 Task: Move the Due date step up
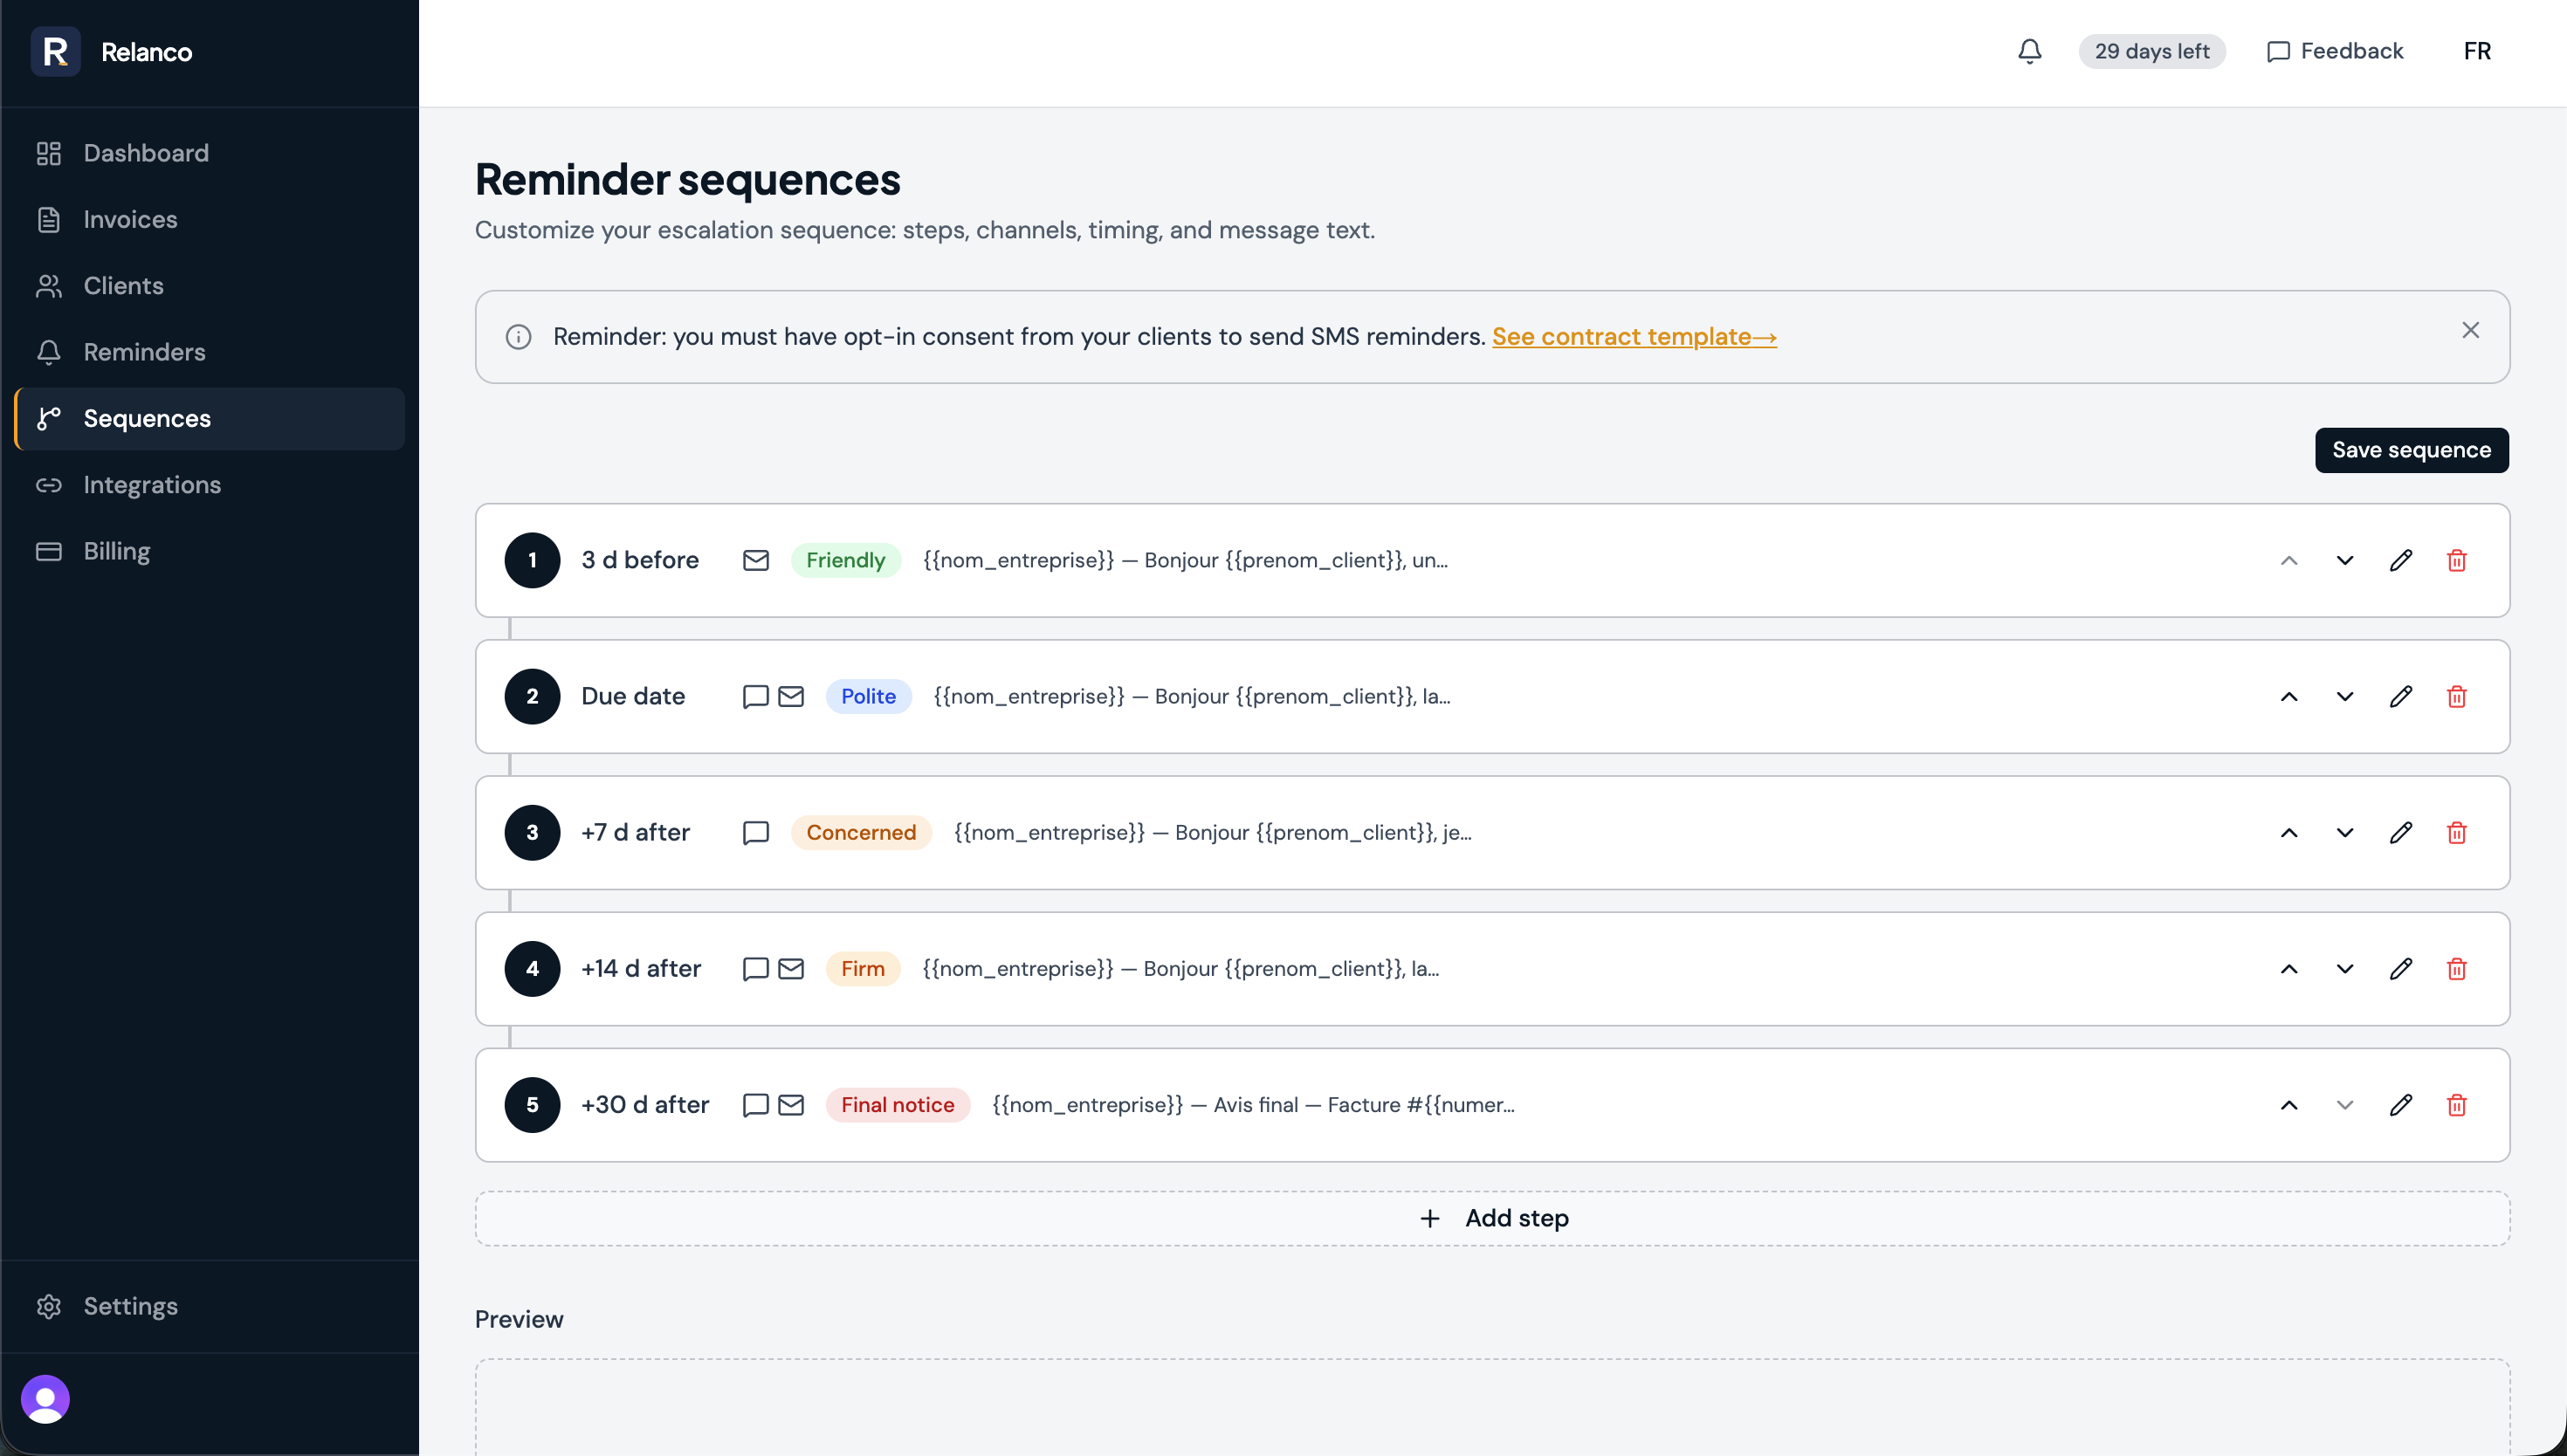2288,696
